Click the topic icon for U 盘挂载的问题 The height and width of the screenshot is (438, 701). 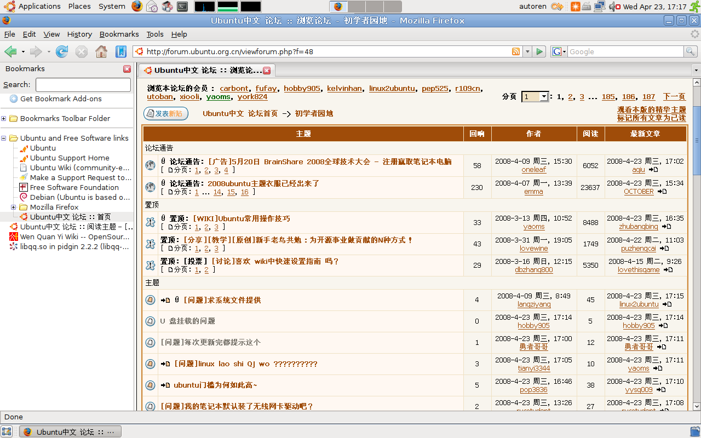pyautogui.click(x=150, y=321)
